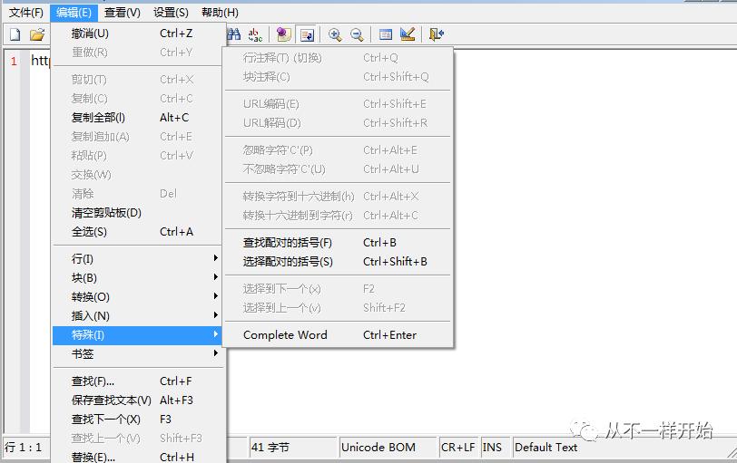Click the Open file folder icon
The width and height of the screenshot is (737, 463).
tap(37, 34)
